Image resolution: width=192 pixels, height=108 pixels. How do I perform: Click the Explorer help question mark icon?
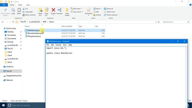(190, 5)
